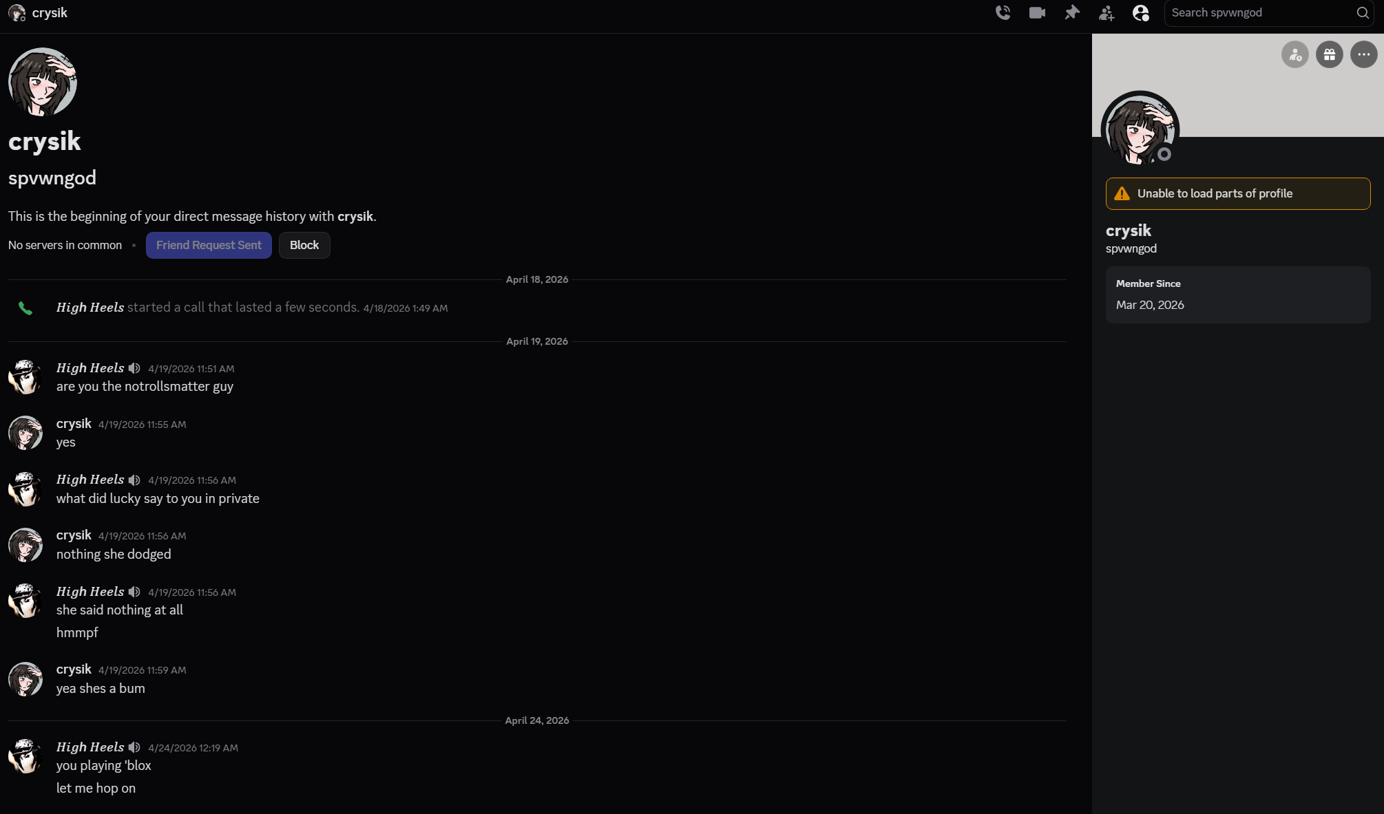
Task: Click speaker icon on 4/24/2026 message
Action: (x=134, y=747)
